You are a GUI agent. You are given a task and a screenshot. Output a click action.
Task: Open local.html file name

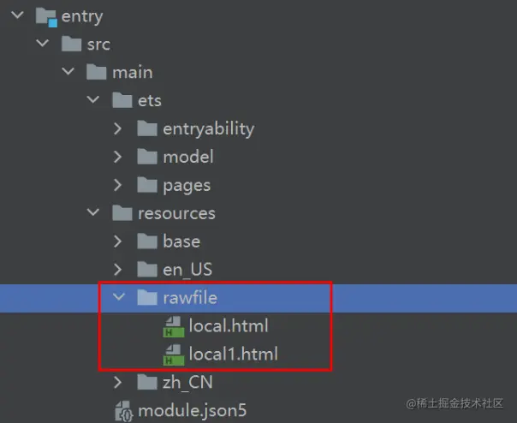[x=229, y=326]
